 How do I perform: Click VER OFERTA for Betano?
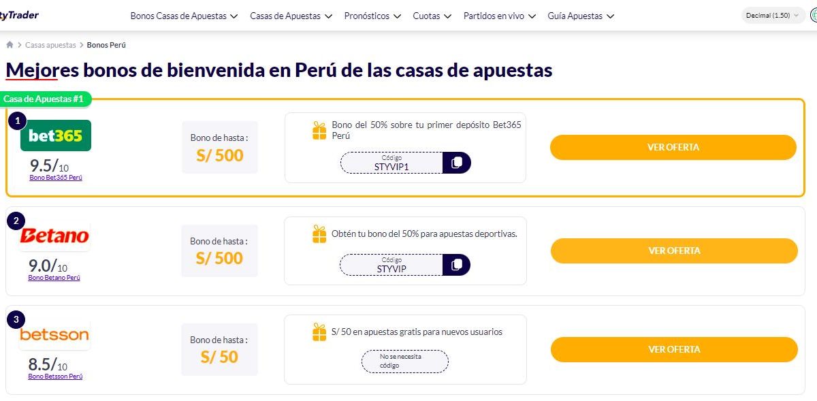click(x=674, y=251)
